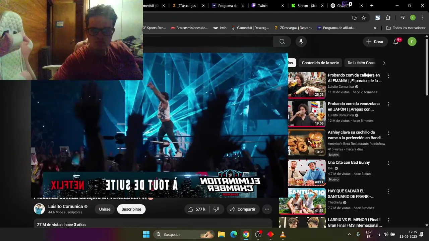Open VLC media player from taskbar
The image size is (429, 241).
tap(283, 234)
